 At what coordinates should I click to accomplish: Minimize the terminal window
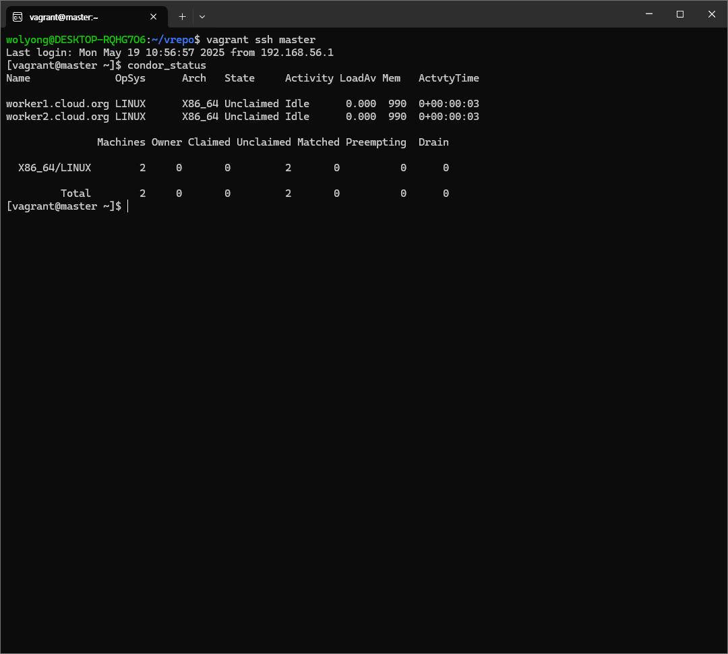tap(649, 14)
